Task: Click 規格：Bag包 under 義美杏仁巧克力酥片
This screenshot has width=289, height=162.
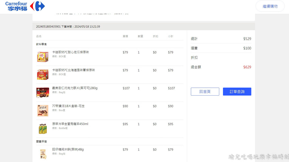Action: (x=59, y=92)
